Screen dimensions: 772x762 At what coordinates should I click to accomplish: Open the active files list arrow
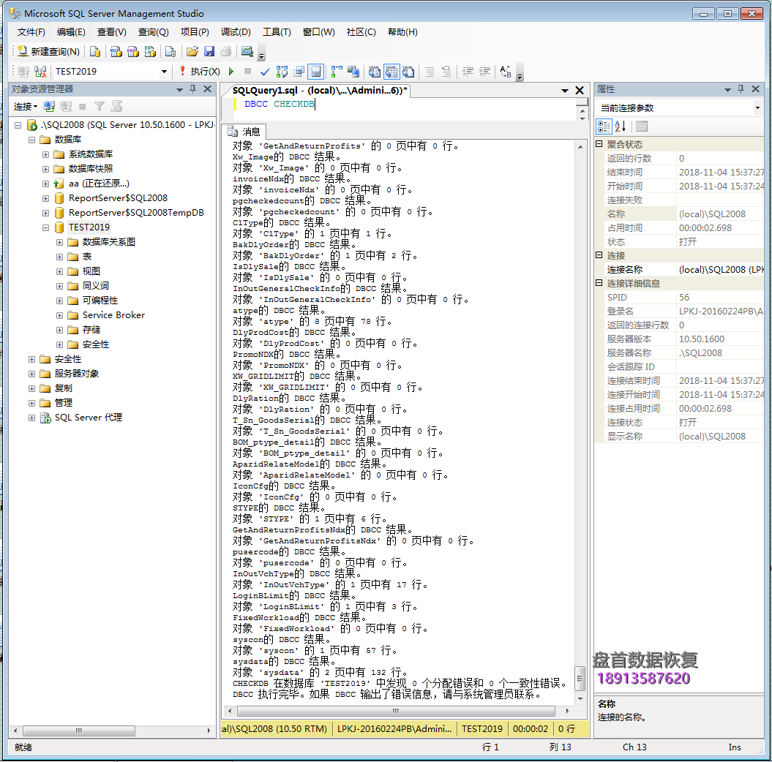point(565,91)
